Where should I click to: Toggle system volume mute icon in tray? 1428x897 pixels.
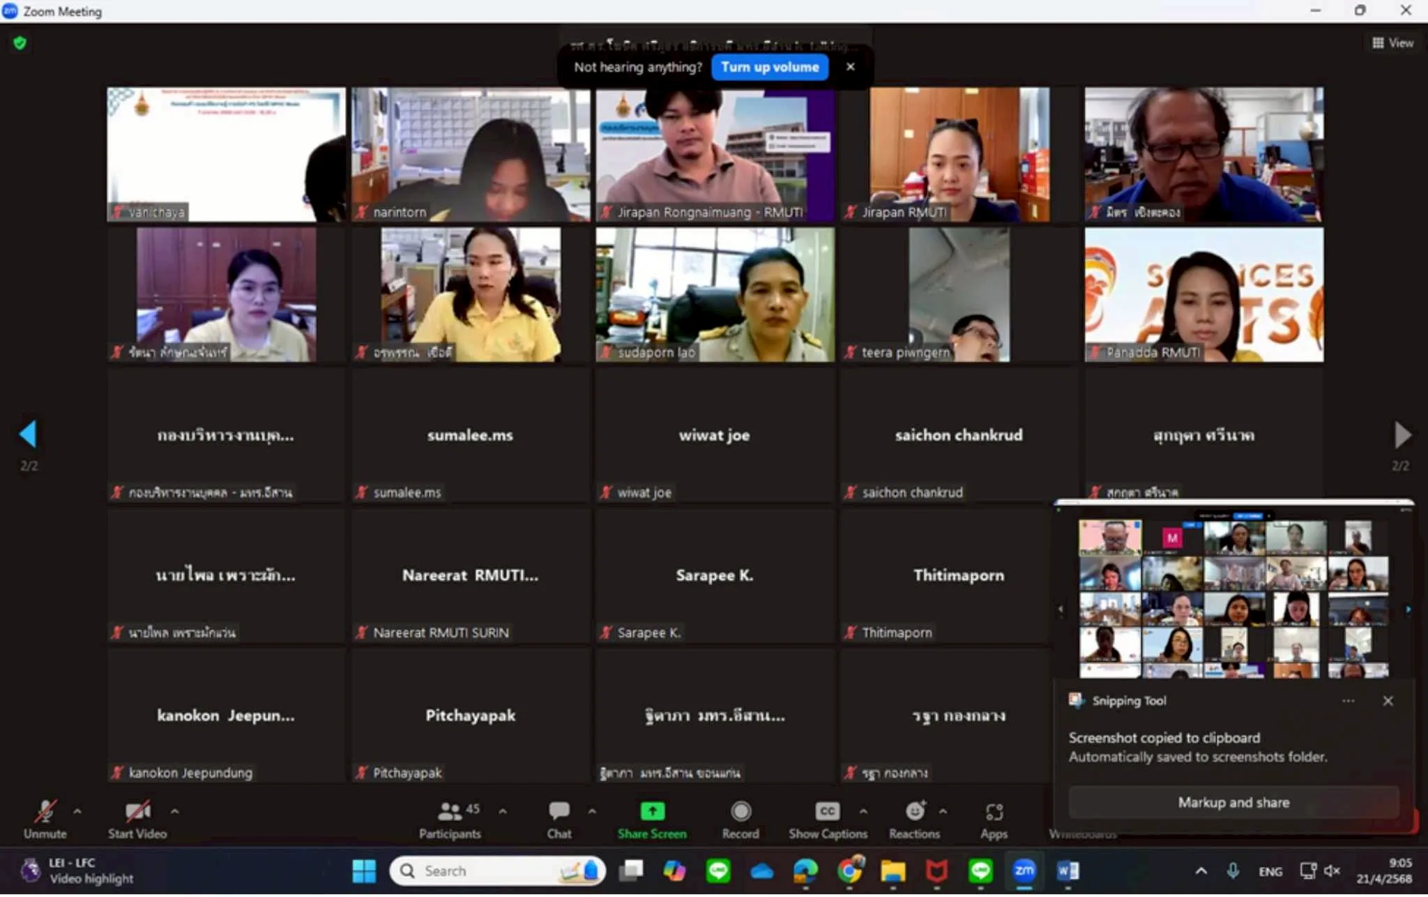click(x=1332, y=870)
